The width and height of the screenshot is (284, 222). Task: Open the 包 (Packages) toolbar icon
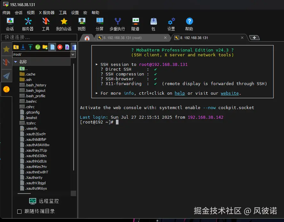click(x=153, y=24)
